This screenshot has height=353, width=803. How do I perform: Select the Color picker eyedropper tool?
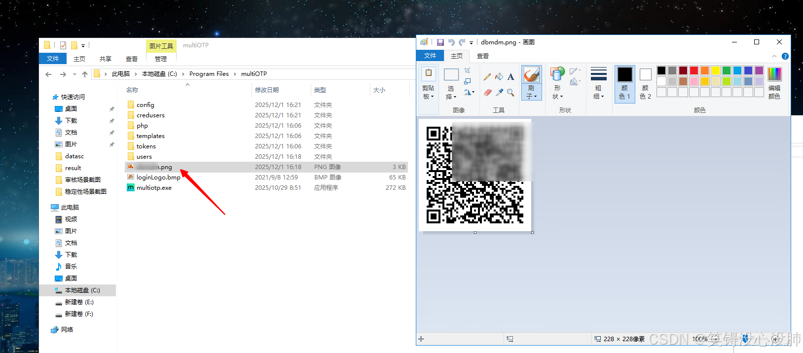pyautogui.click(x=499, y=92)
